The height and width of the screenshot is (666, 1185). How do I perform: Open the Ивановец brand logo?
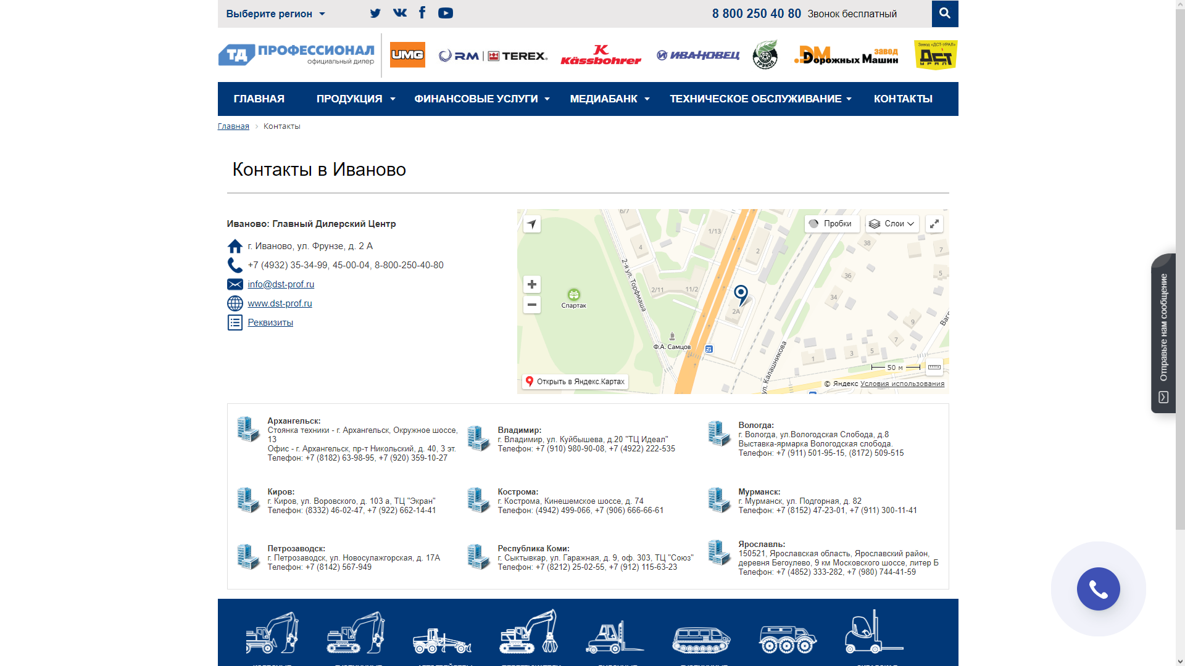[698, 55]
